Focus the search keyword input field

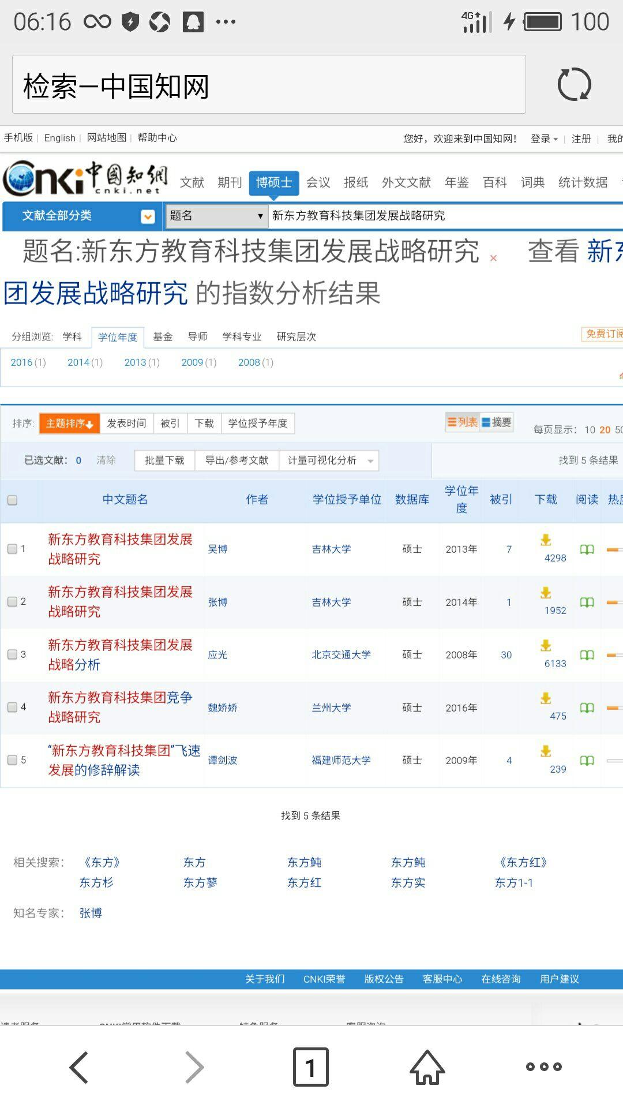point(446,216)
